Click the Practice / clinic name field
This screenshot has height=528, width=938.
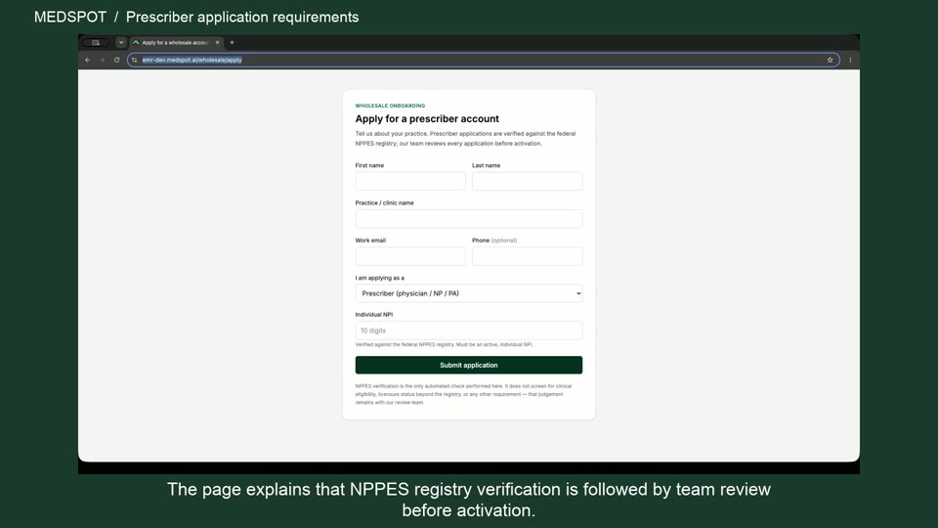tap(468, 219)
